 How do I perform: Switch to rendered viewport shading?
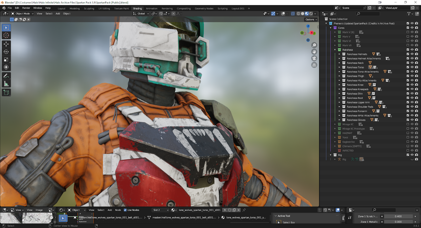(311, 14)
